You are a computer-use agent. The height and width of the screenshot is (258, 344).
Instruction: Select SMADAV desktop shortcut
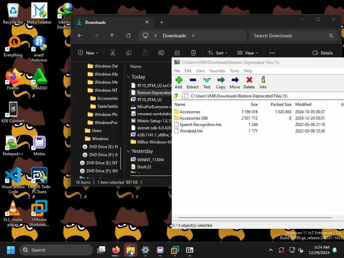pyautogui.click(x=39, y=79)
